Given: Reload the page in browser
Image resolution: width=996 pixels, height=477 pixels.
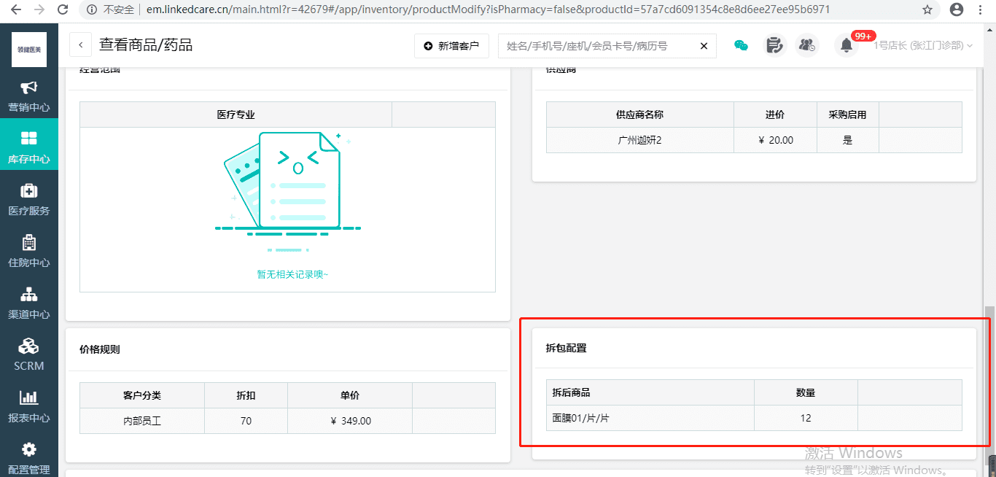Looking at the screenshot, I should pyautogui.click(x=63, y=10).
